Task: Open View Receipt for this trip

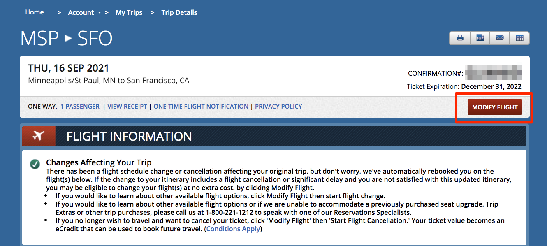Action: 127,106
